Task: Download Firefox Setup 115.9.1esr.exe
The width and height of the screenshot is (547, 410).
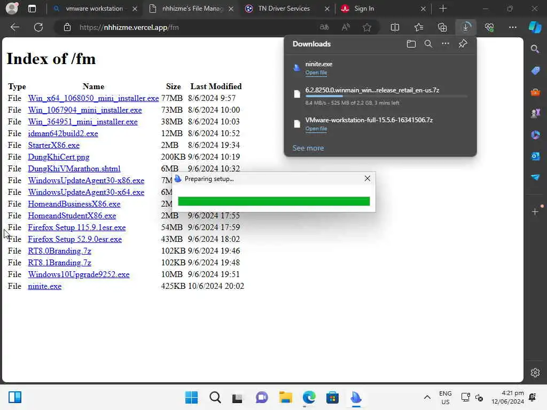Action: click(x=77, y=227)
